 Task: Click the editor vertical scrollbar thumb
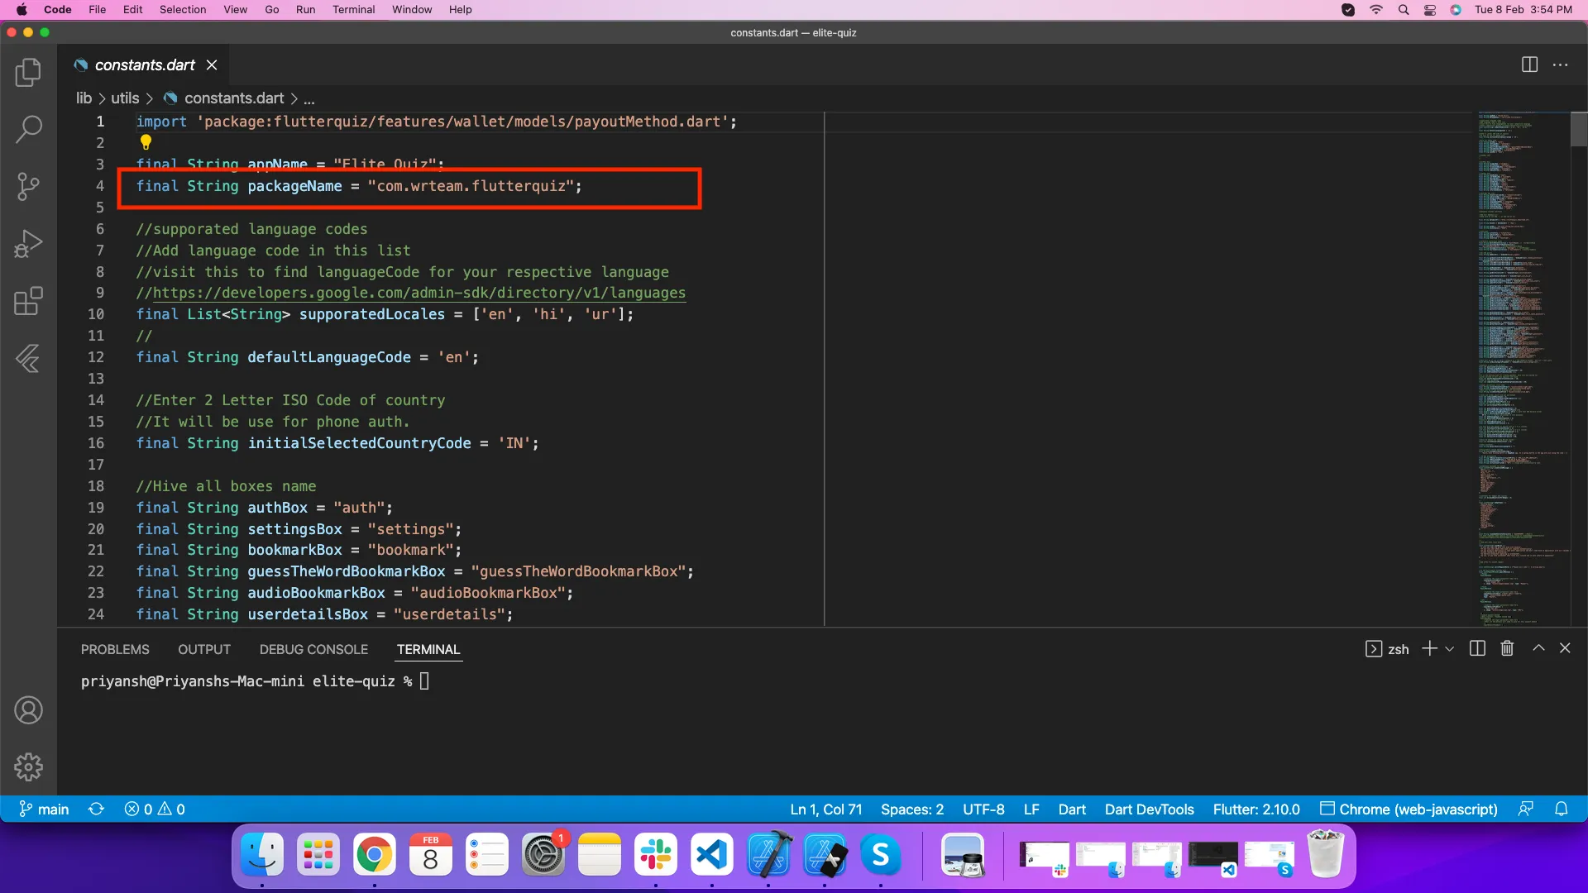coord(1578,130)
